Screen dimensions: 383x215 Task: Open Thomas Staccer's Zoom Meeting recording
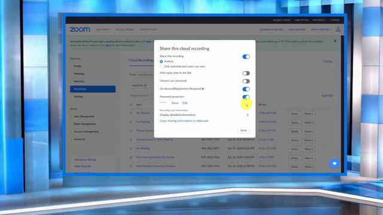click(154, 140)
